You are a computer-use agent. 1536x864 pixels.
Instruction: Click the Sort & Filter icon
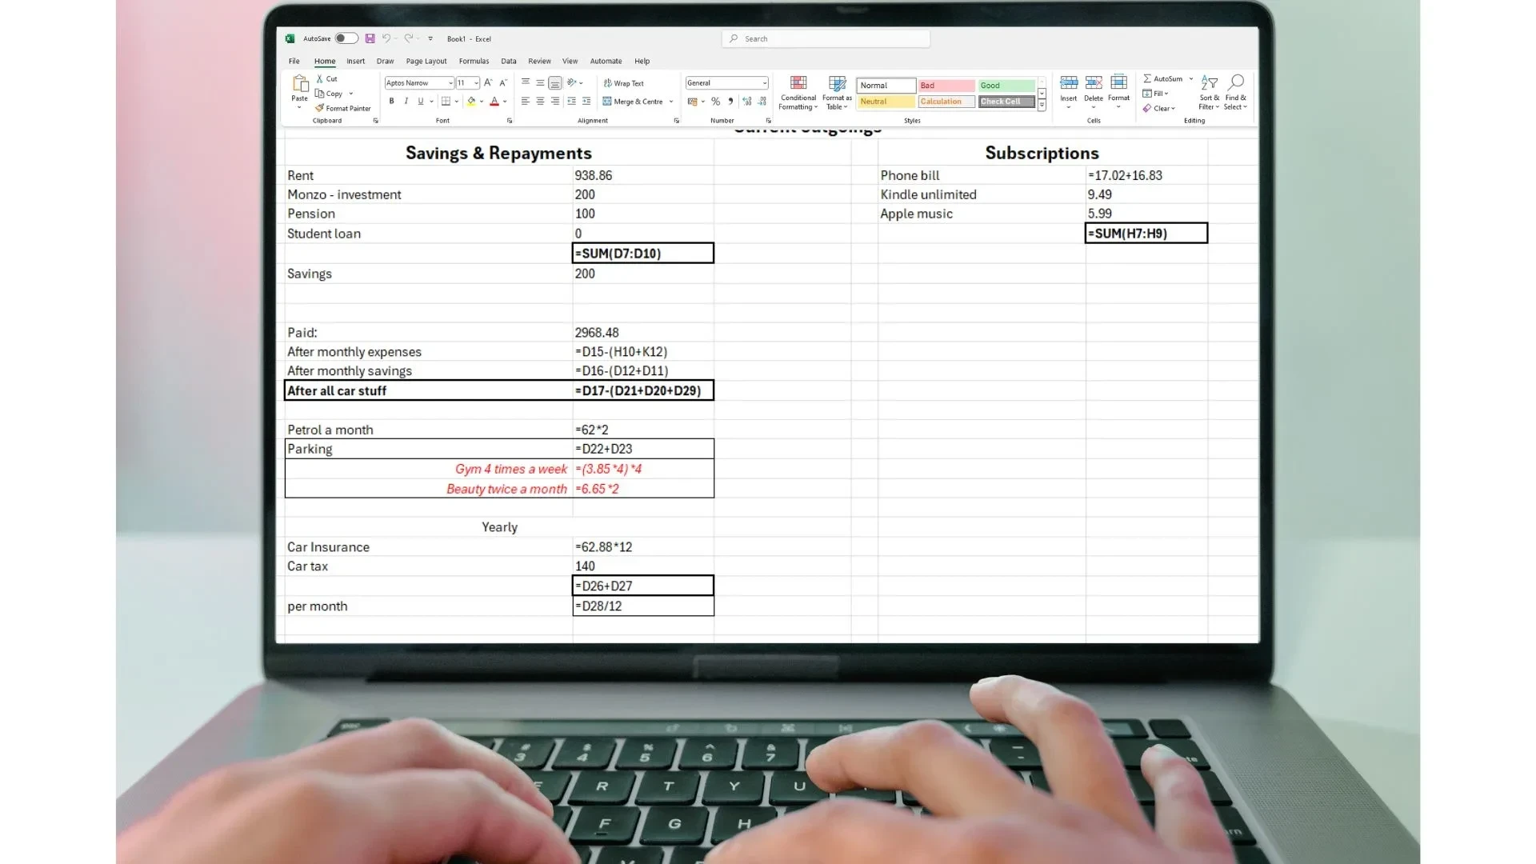pyautogui.click(x=1209, y=83)
